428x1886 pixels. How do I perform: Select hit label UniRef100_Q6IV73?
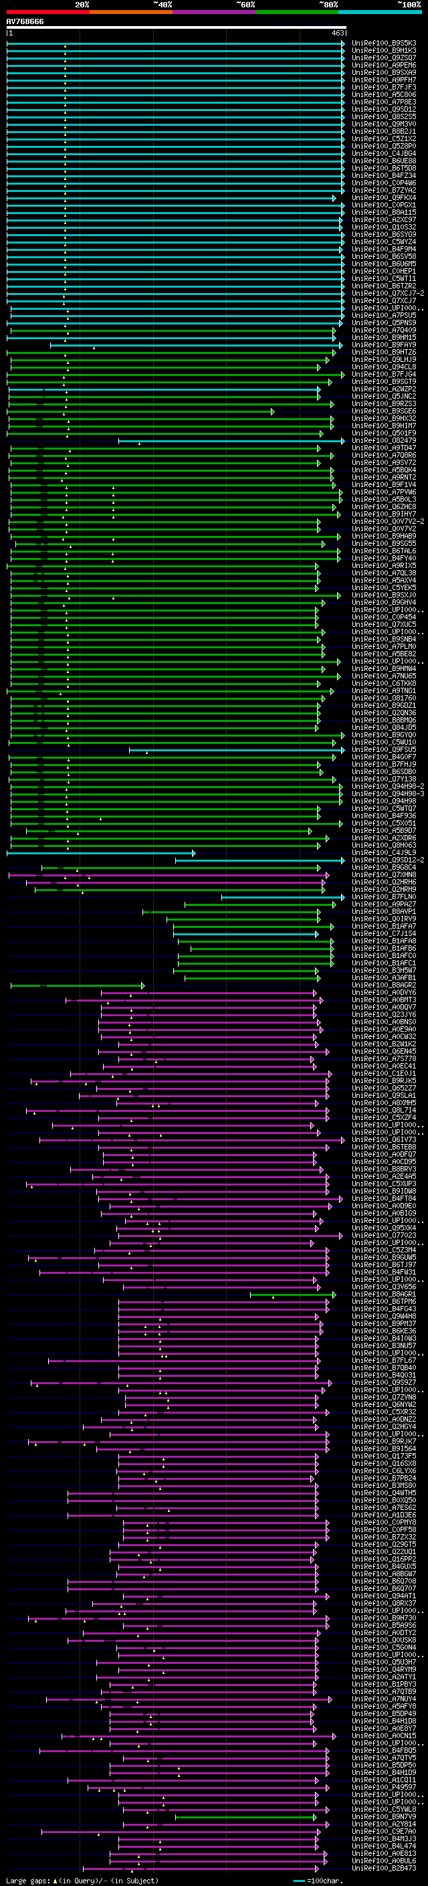coord(384,1139)
